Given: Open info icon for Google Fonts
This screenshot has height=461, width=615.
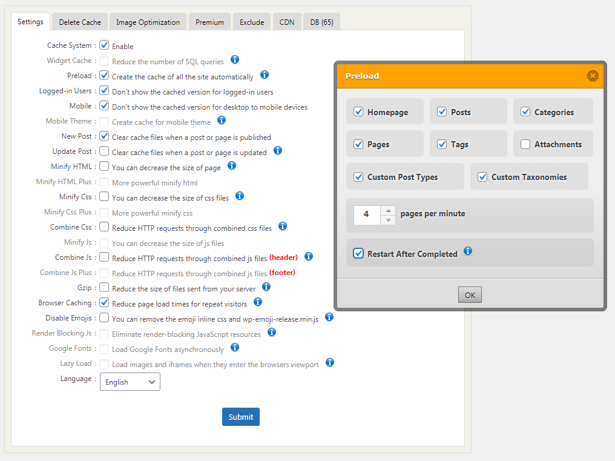Looking at the screenshot, I should (235, 347).
